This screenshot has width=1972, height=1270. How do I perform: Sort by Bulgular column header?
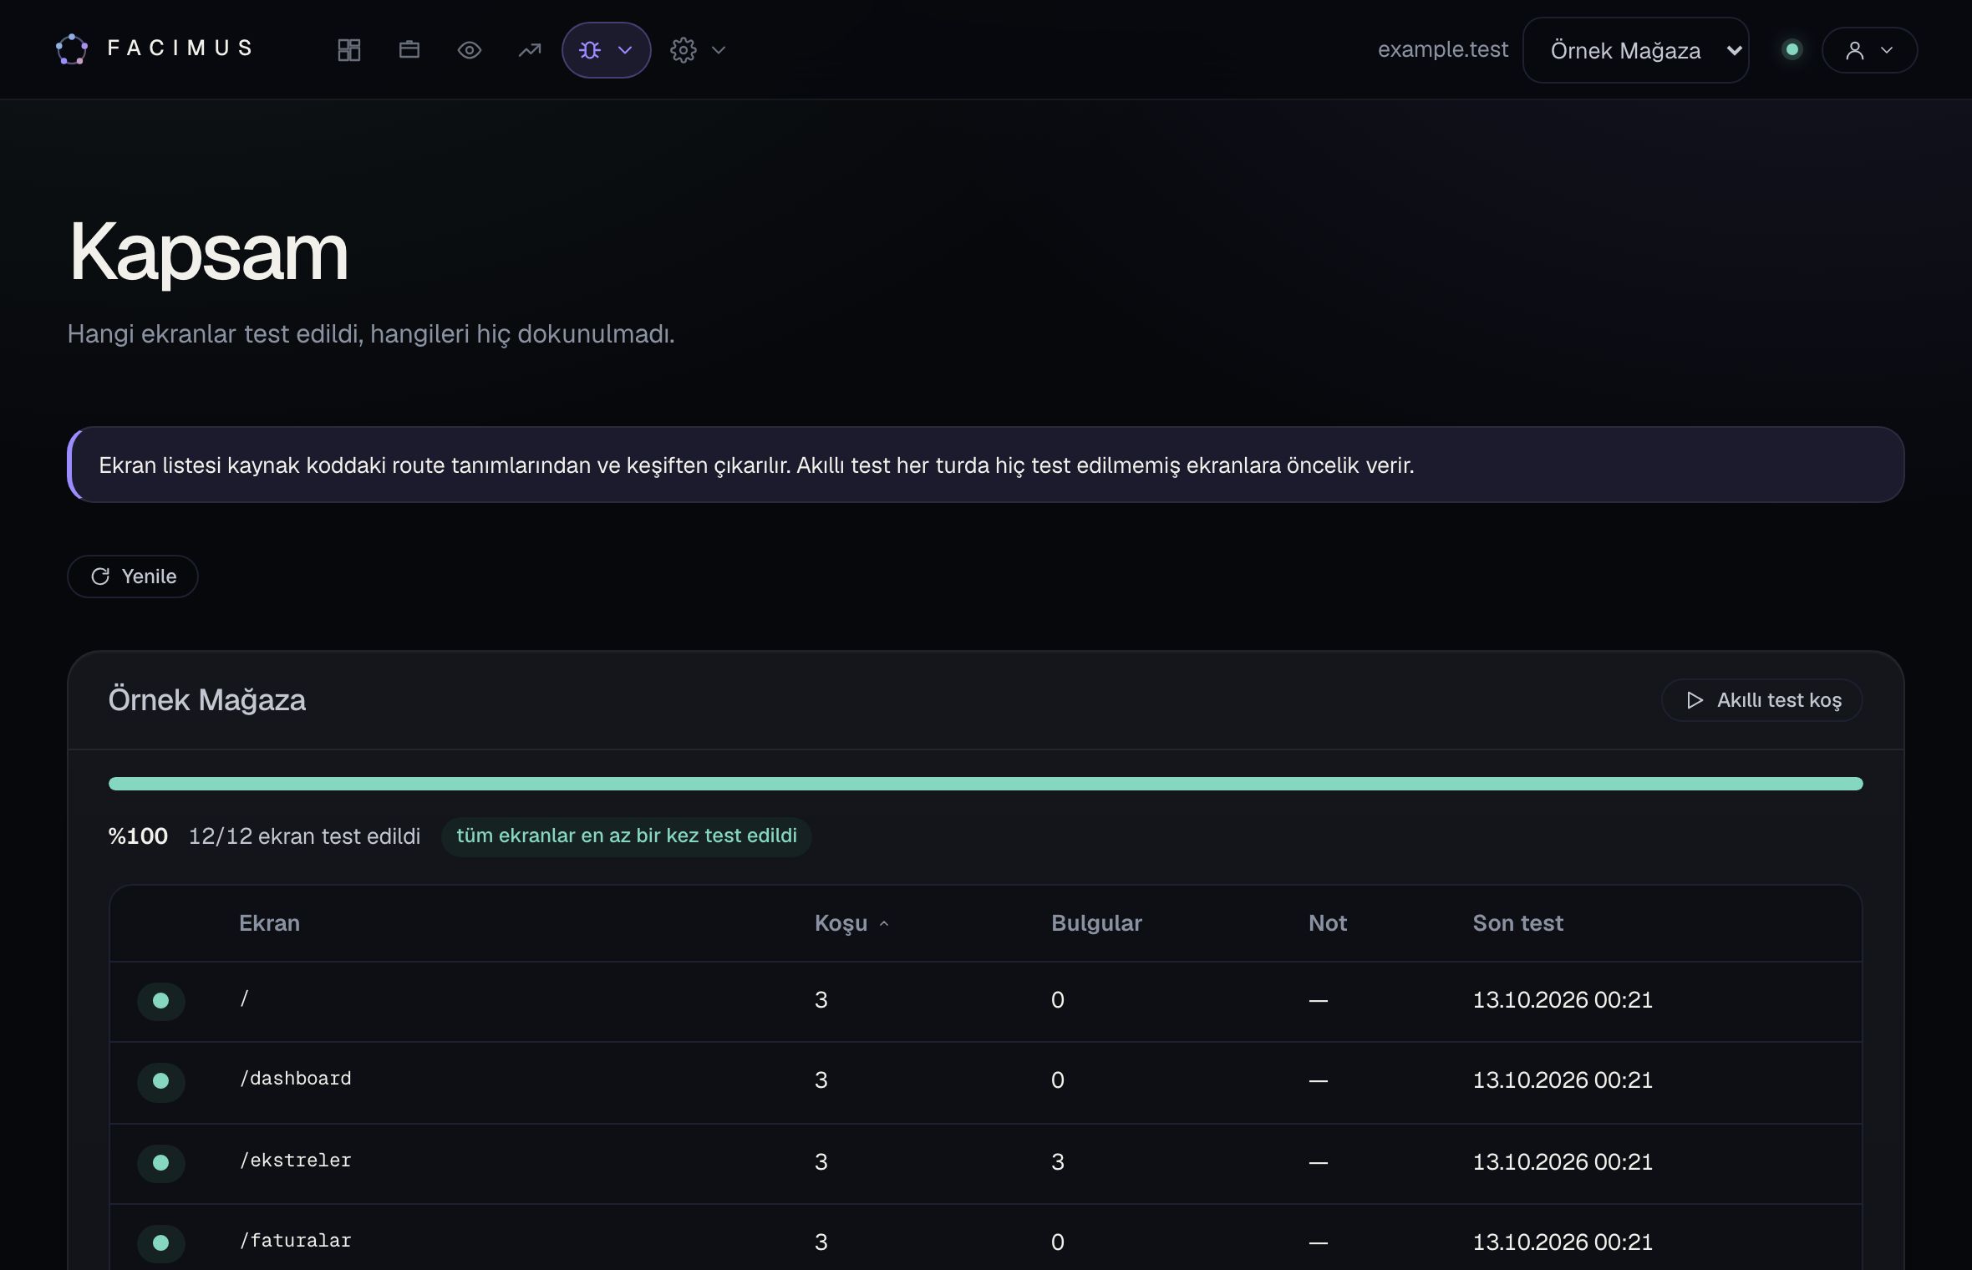pos(1096,923)
